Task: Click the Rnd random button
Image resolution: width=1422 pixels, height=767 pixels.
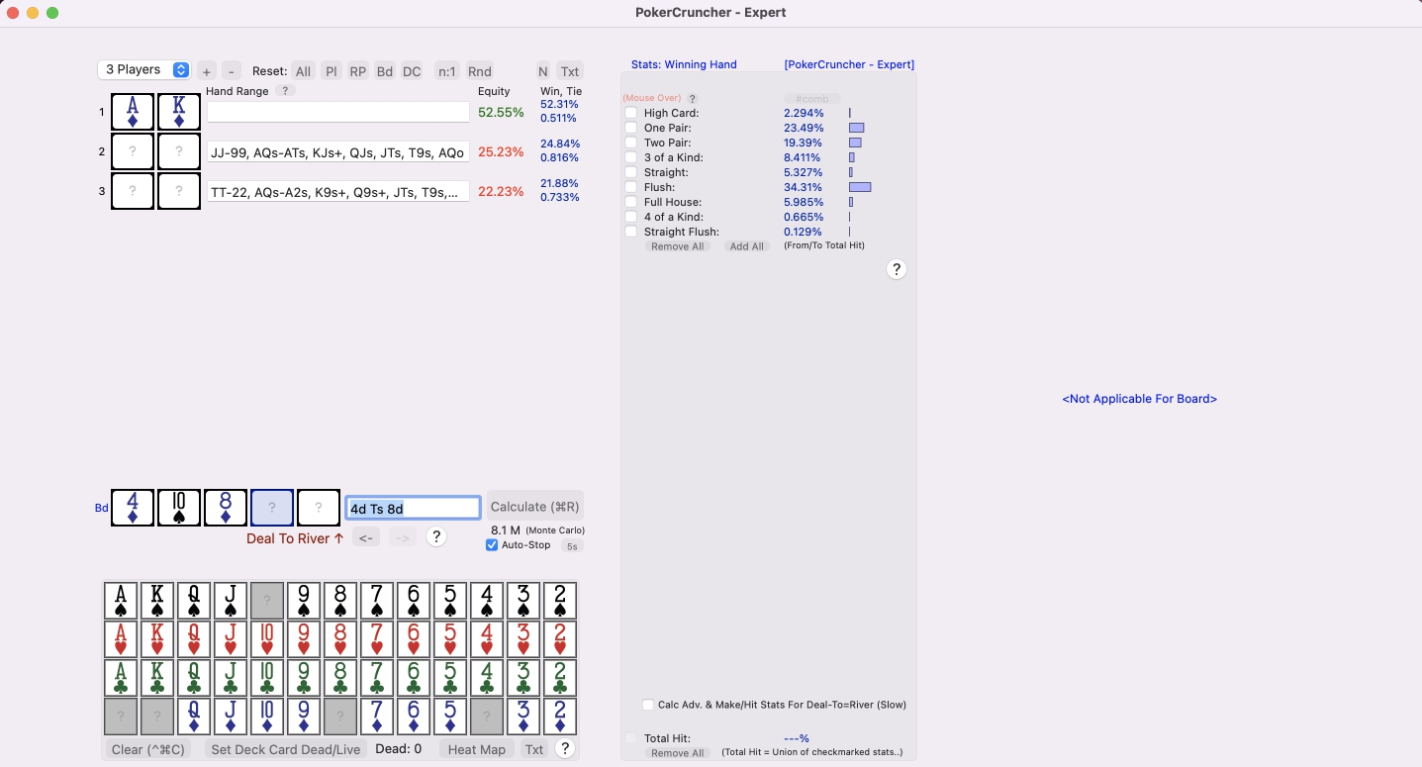Action: 480,71
